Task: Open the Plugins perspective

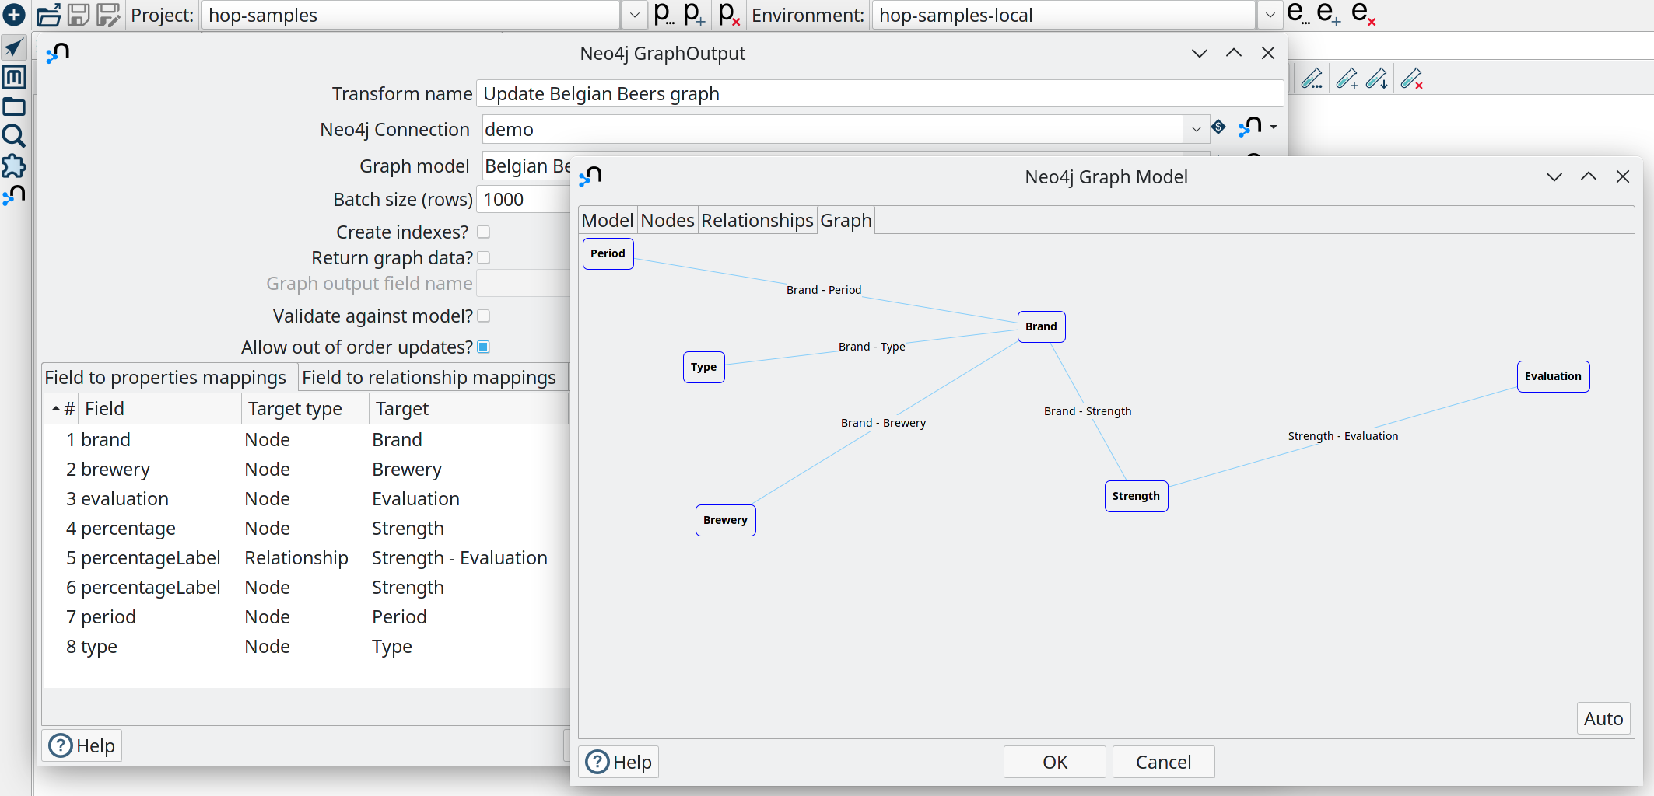Action: pyautogui.click(x=14, y=166)
